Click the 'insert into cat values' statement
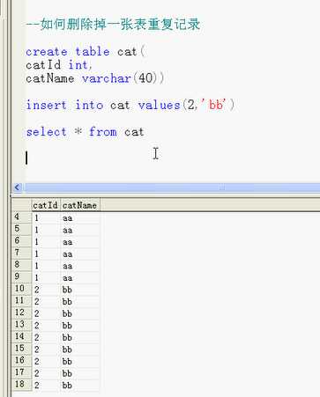Viewport: 320px width, 397px height. pyautogui.click(x=130, y=105)
